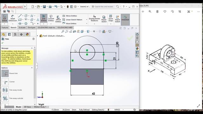Click Zoom to Fit view icon
This screenshot has height=114, width=203.
click(63, 31)
